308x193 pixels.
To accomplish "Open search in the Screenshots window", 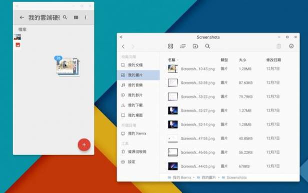I will pyautogui.click(x=207, y=46).
